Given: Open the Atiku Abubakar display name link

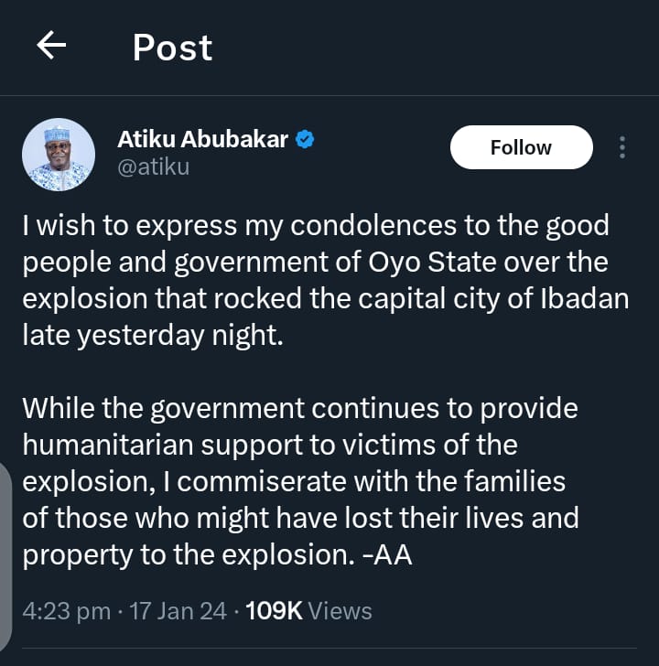Looking at the screenshot, I should pos(203,140).
